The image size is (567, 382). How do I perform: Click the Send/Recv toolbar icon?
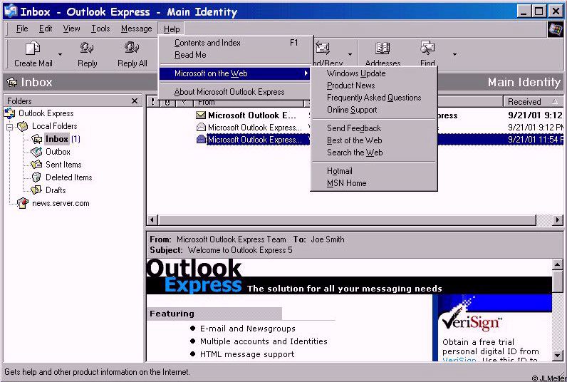(x=323, y=48)
